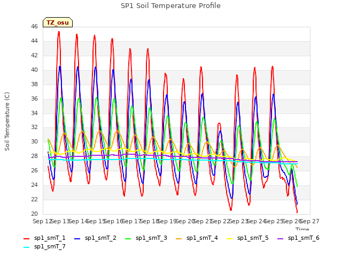Click the 20 y-axis tick label
This screenshot has width=342, height=257.
(x=34, y=214)
